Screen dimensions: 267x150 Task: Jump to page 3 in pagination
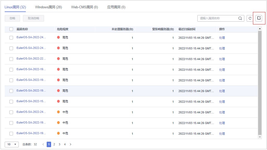[59, 144]
